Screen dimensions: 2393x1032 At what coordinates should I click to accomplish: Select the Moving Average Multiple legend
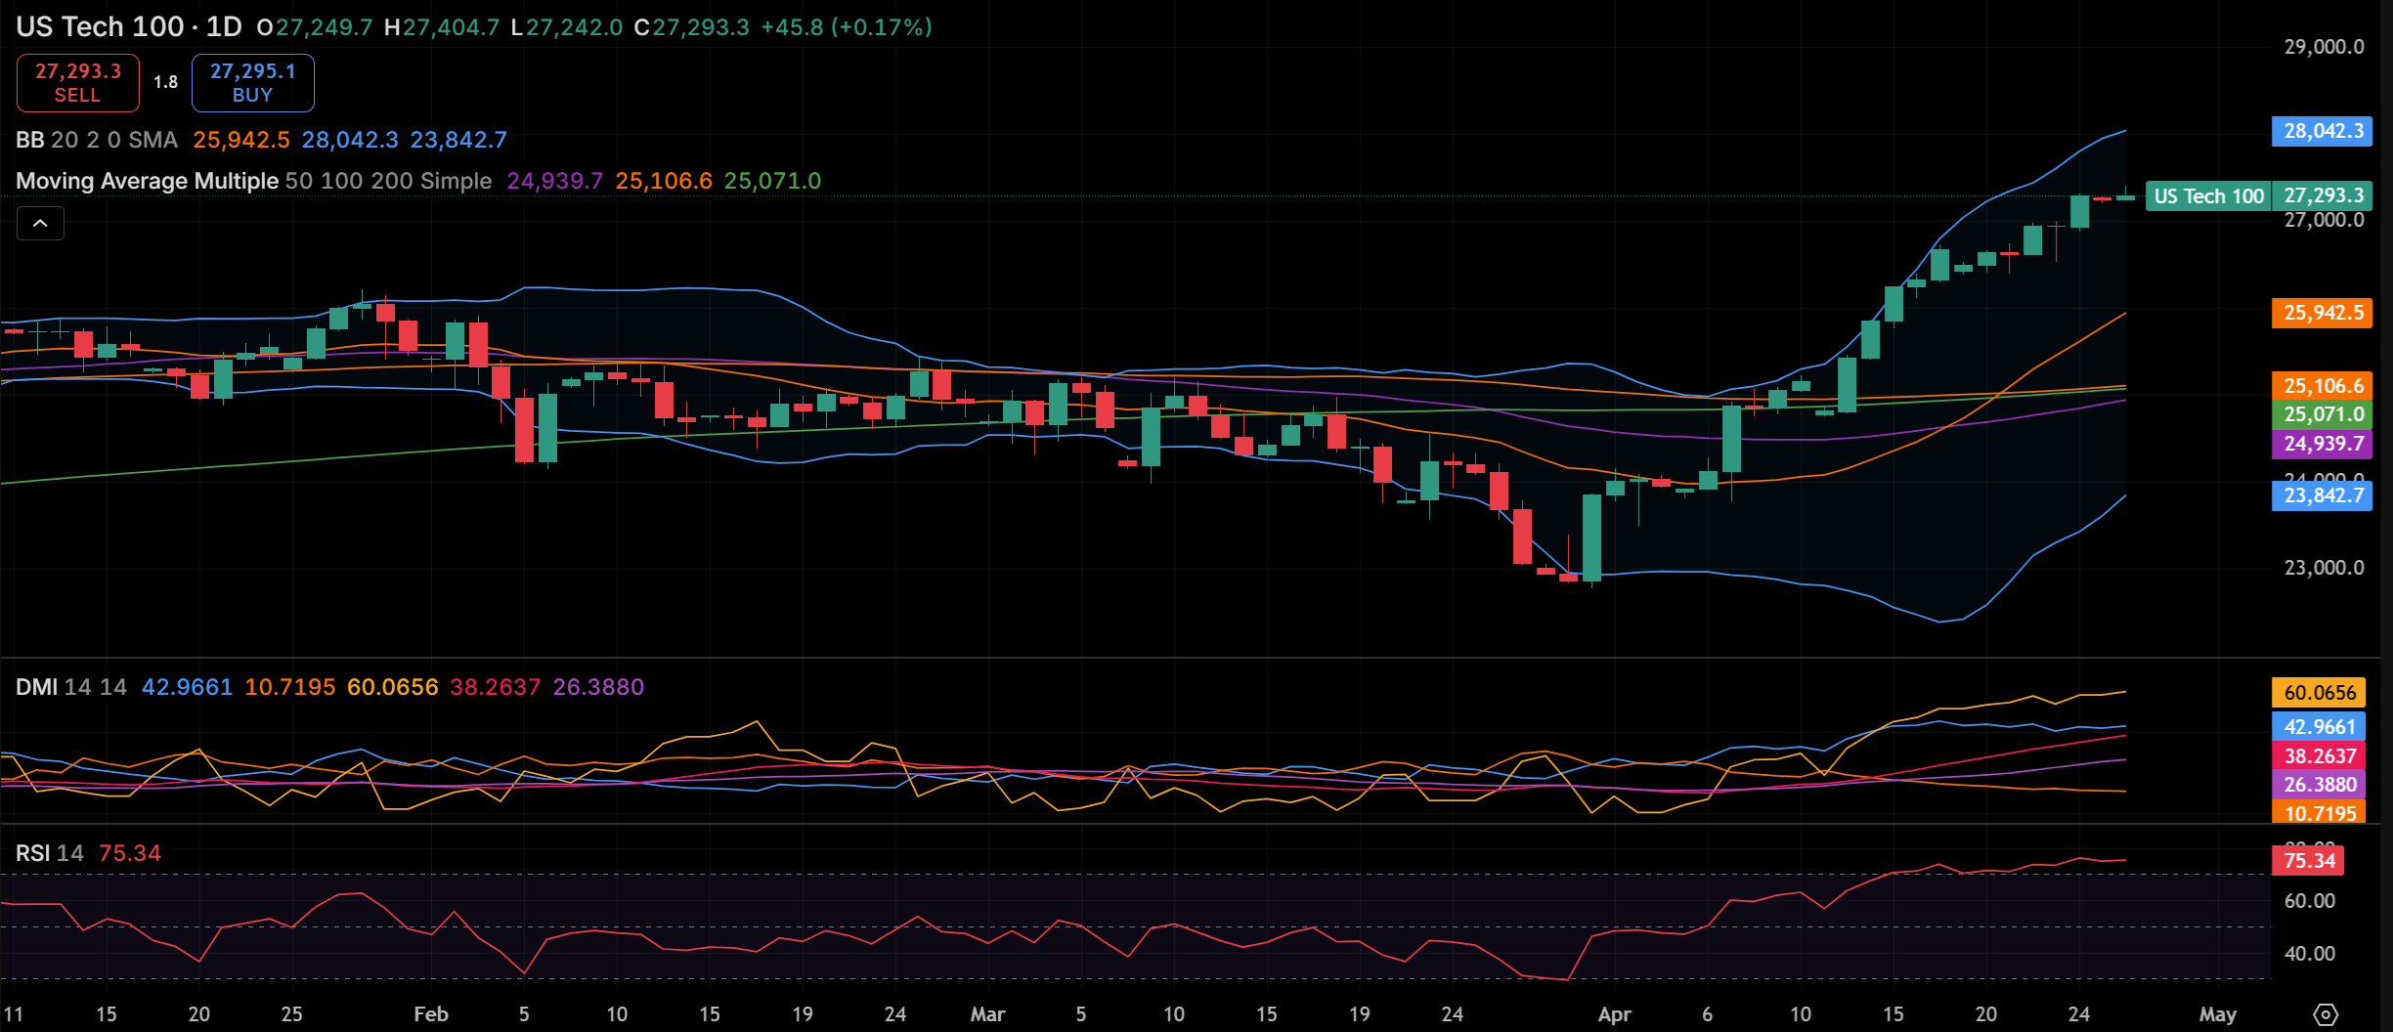click(x=253, y=181)
